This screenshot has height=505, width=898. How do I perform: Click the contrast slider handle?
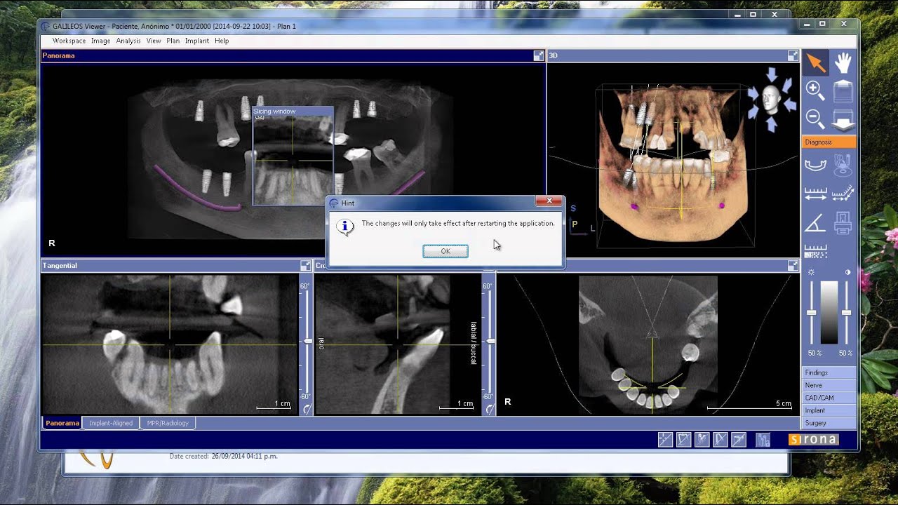click(x=847, y=312)
